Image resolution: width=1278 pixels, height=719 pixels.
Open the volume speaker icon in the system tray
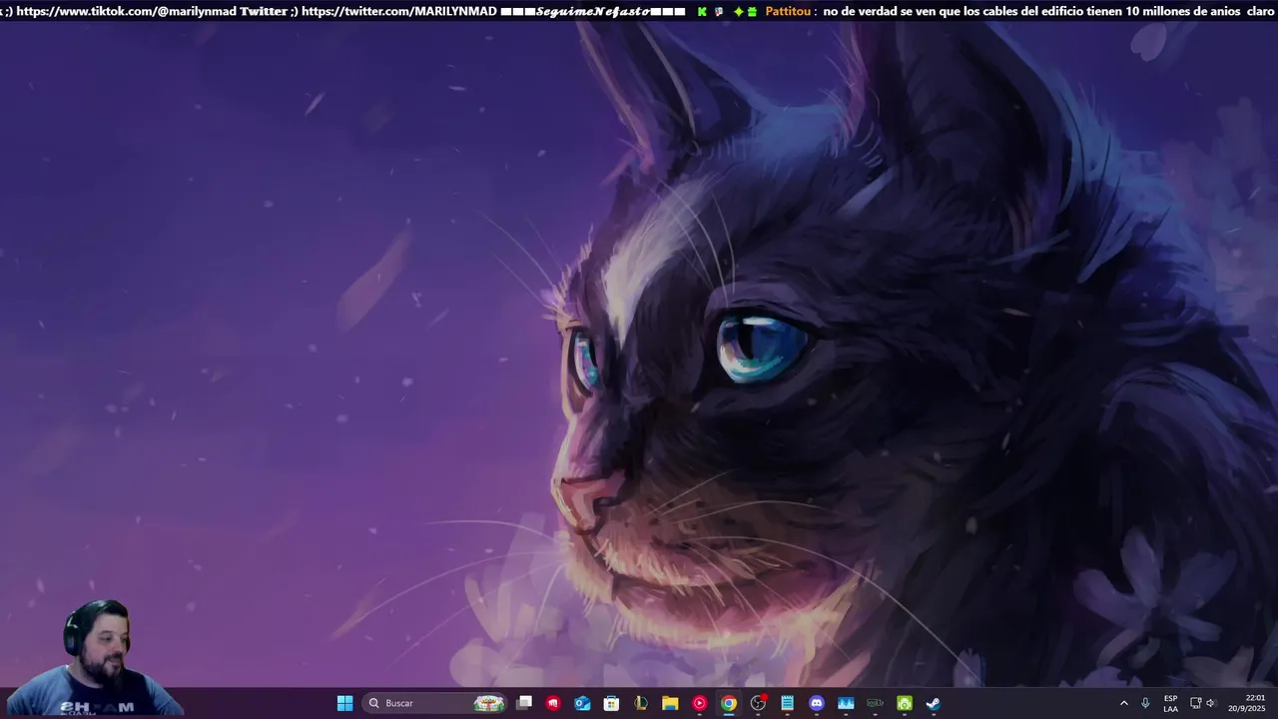(1211, 703)
